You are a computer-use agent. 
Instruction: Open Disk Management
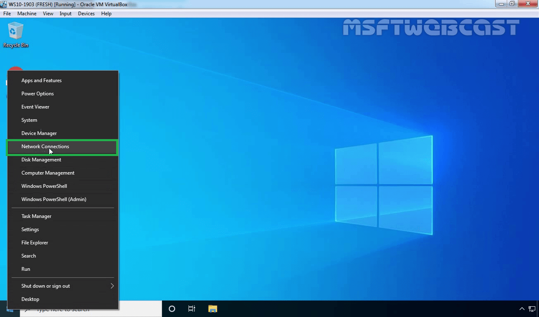[63, 160]
